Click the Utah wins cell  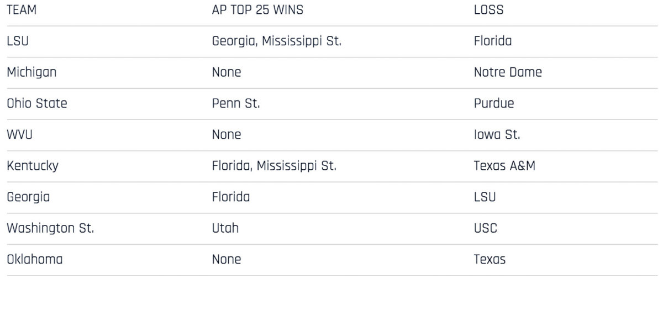[x=225, y=228]
